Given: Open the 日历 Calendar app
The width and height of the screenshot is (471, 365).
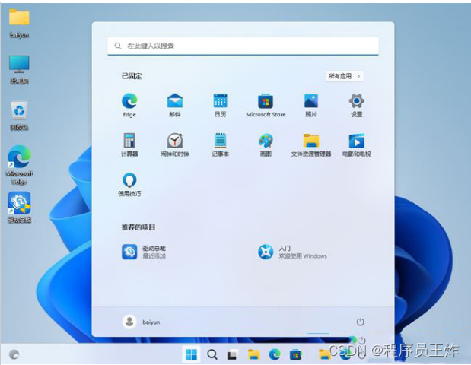Looking at the screenshot, I should [220, 106].
